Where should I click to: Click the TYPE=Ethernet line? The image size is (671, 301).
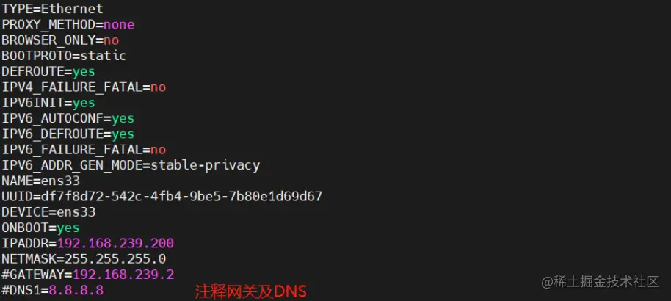pyautogui.click(x=52, y=9)
